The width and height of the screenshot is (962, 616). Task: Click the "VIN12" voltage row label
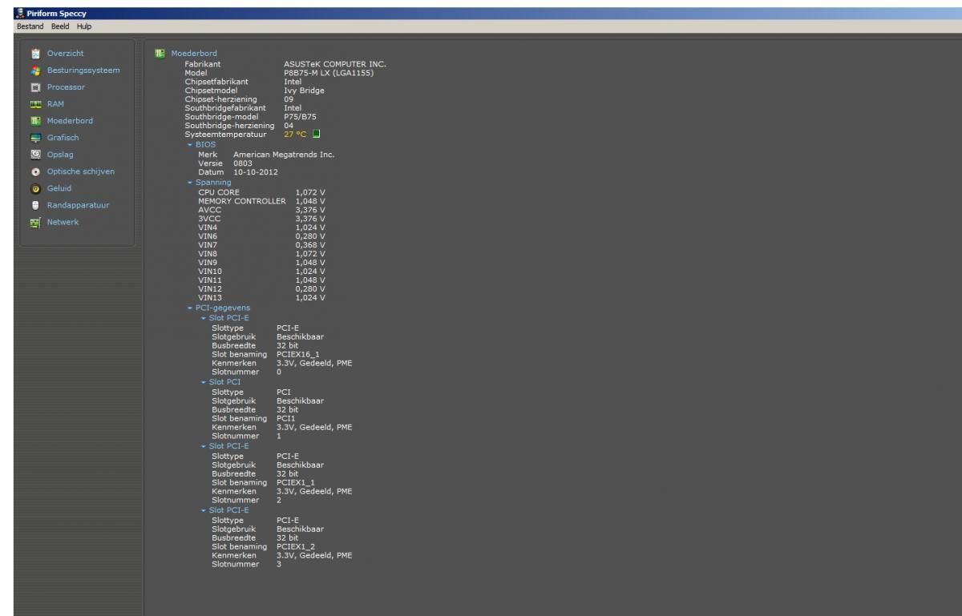point(211,289)
